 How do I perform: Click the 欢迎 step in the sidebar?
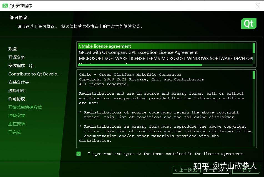point(12,49)
